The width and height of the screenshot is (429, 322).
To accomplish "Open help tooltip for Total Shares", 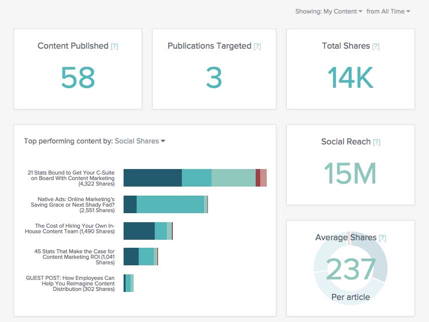I will (x=376, y=46).
